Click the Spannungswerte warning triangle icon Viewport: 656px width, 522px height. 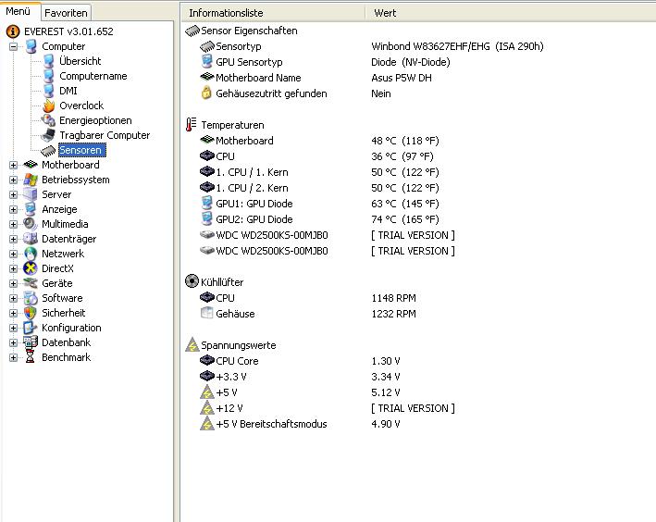[x=192, y=344]
